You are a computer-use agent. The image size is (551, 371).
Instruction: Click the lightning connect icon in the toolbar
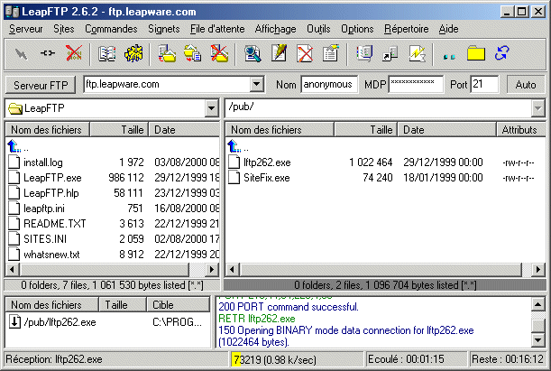[21, 54]
